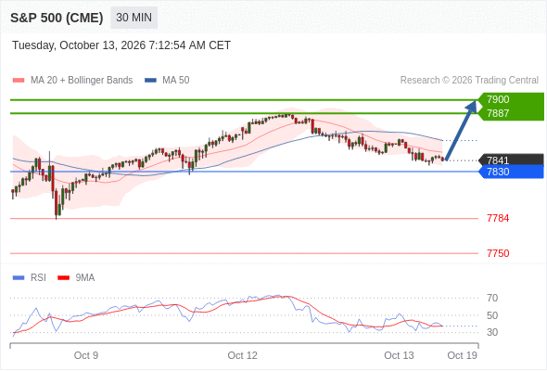This screenshot has width=547, height=371.
Task: Click the pink MA 20 + Bollinger Bands legend swatch
Action: click(19, 81)
